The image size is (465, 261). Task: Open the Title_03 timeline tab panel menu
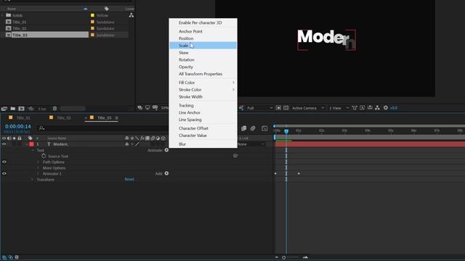[116, 118]
